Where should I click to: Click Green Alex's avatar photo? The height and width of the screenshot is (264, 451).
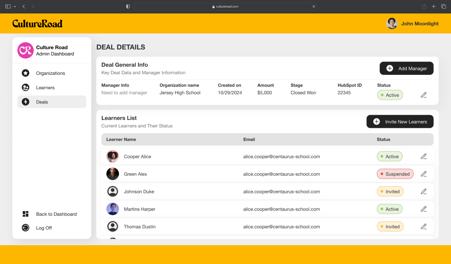(x=113, y=174)
